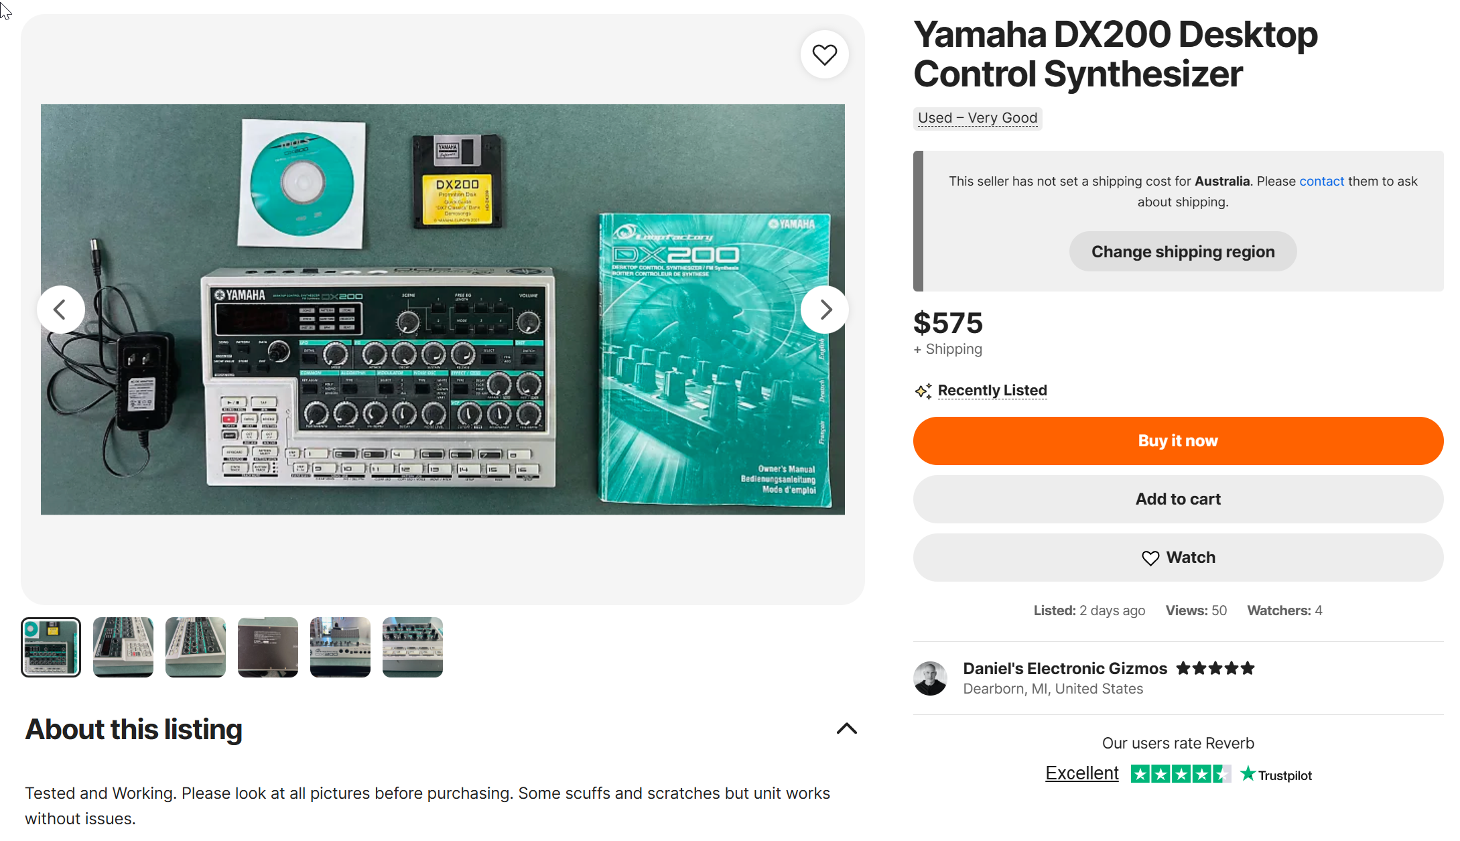Click the Recently Listed label

992,390
